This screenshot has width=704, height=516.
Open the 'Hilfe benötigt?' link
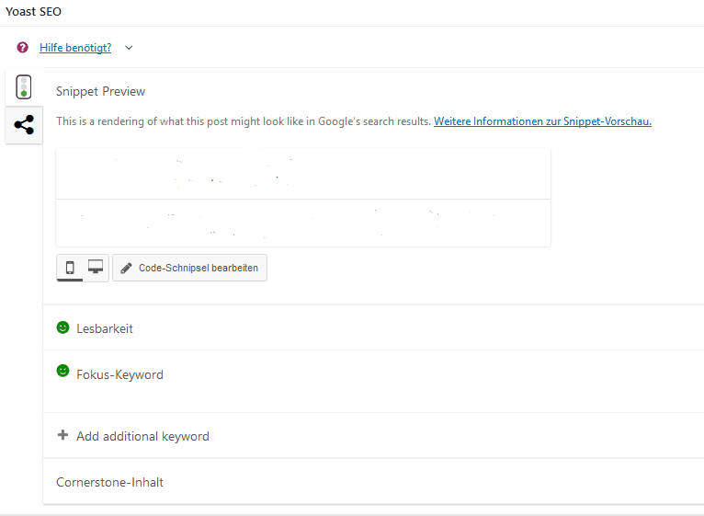point(75,48)
